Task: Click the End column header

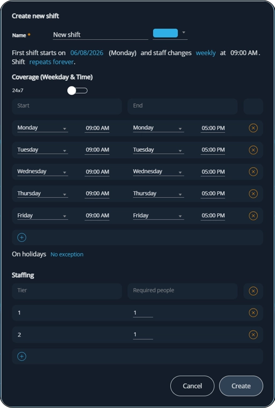Action: click(x=183, y=106)
